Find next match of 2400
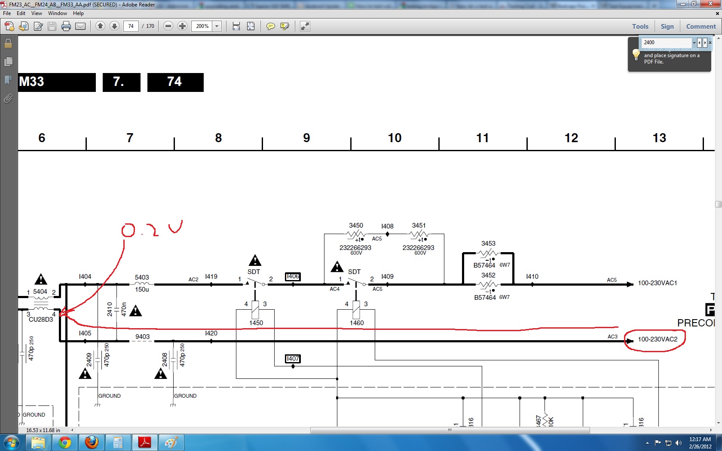Image resolution: width=722 pixels, height=451 pixels. click(x=705, y=43)
